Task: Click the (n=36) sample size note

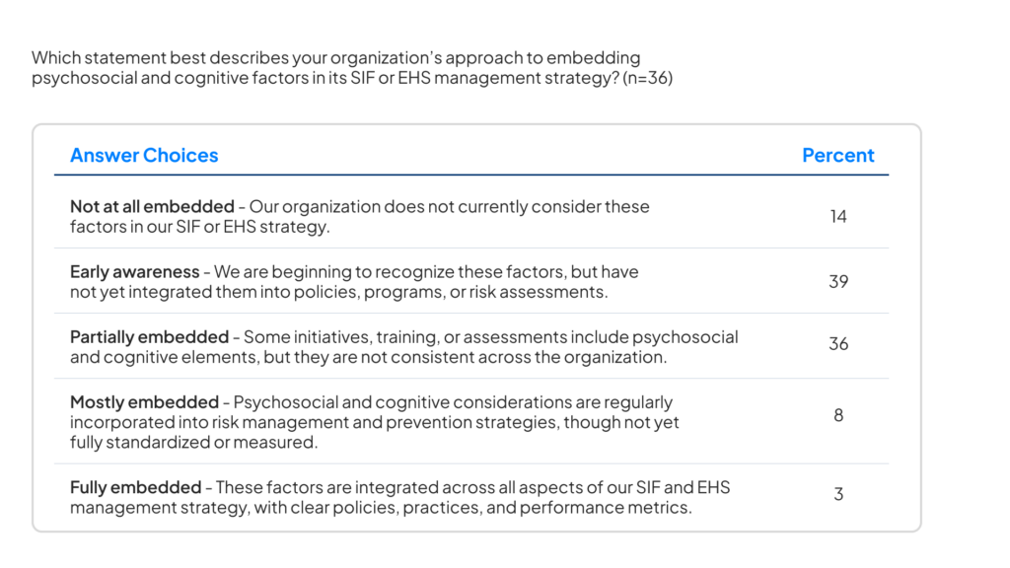Action: pos(647,78)
